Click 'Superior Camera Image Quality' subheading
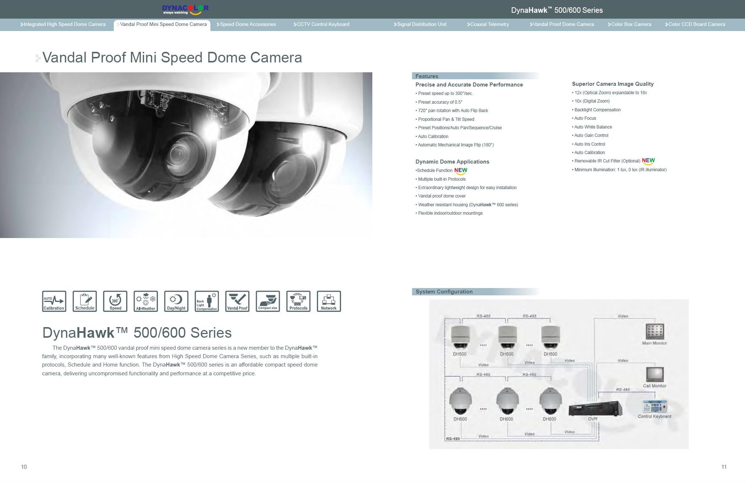 [x=613, y=84]
